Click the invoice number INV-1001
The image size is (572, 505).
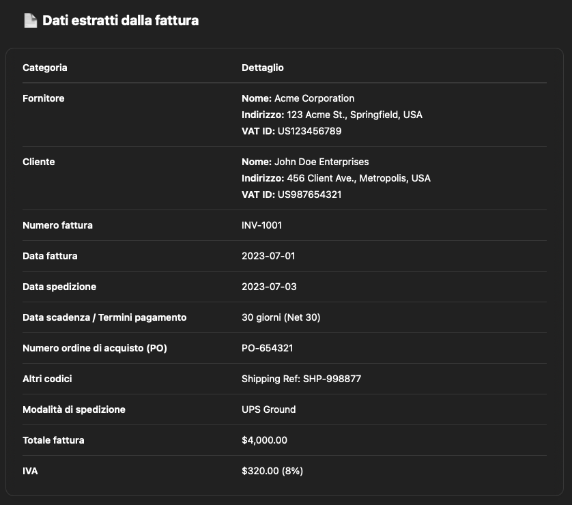(x=262, y=225)
